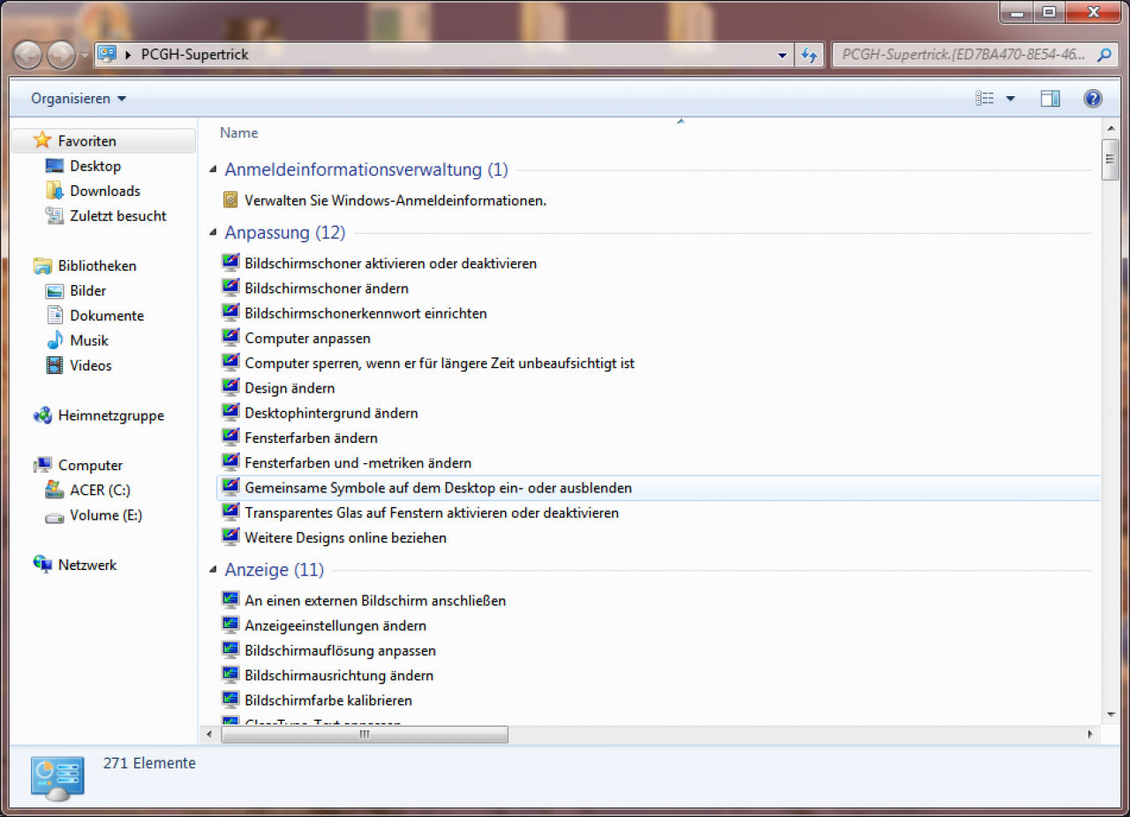Open Zuletzt besucht in sidebar

click(x=118, y=215)
